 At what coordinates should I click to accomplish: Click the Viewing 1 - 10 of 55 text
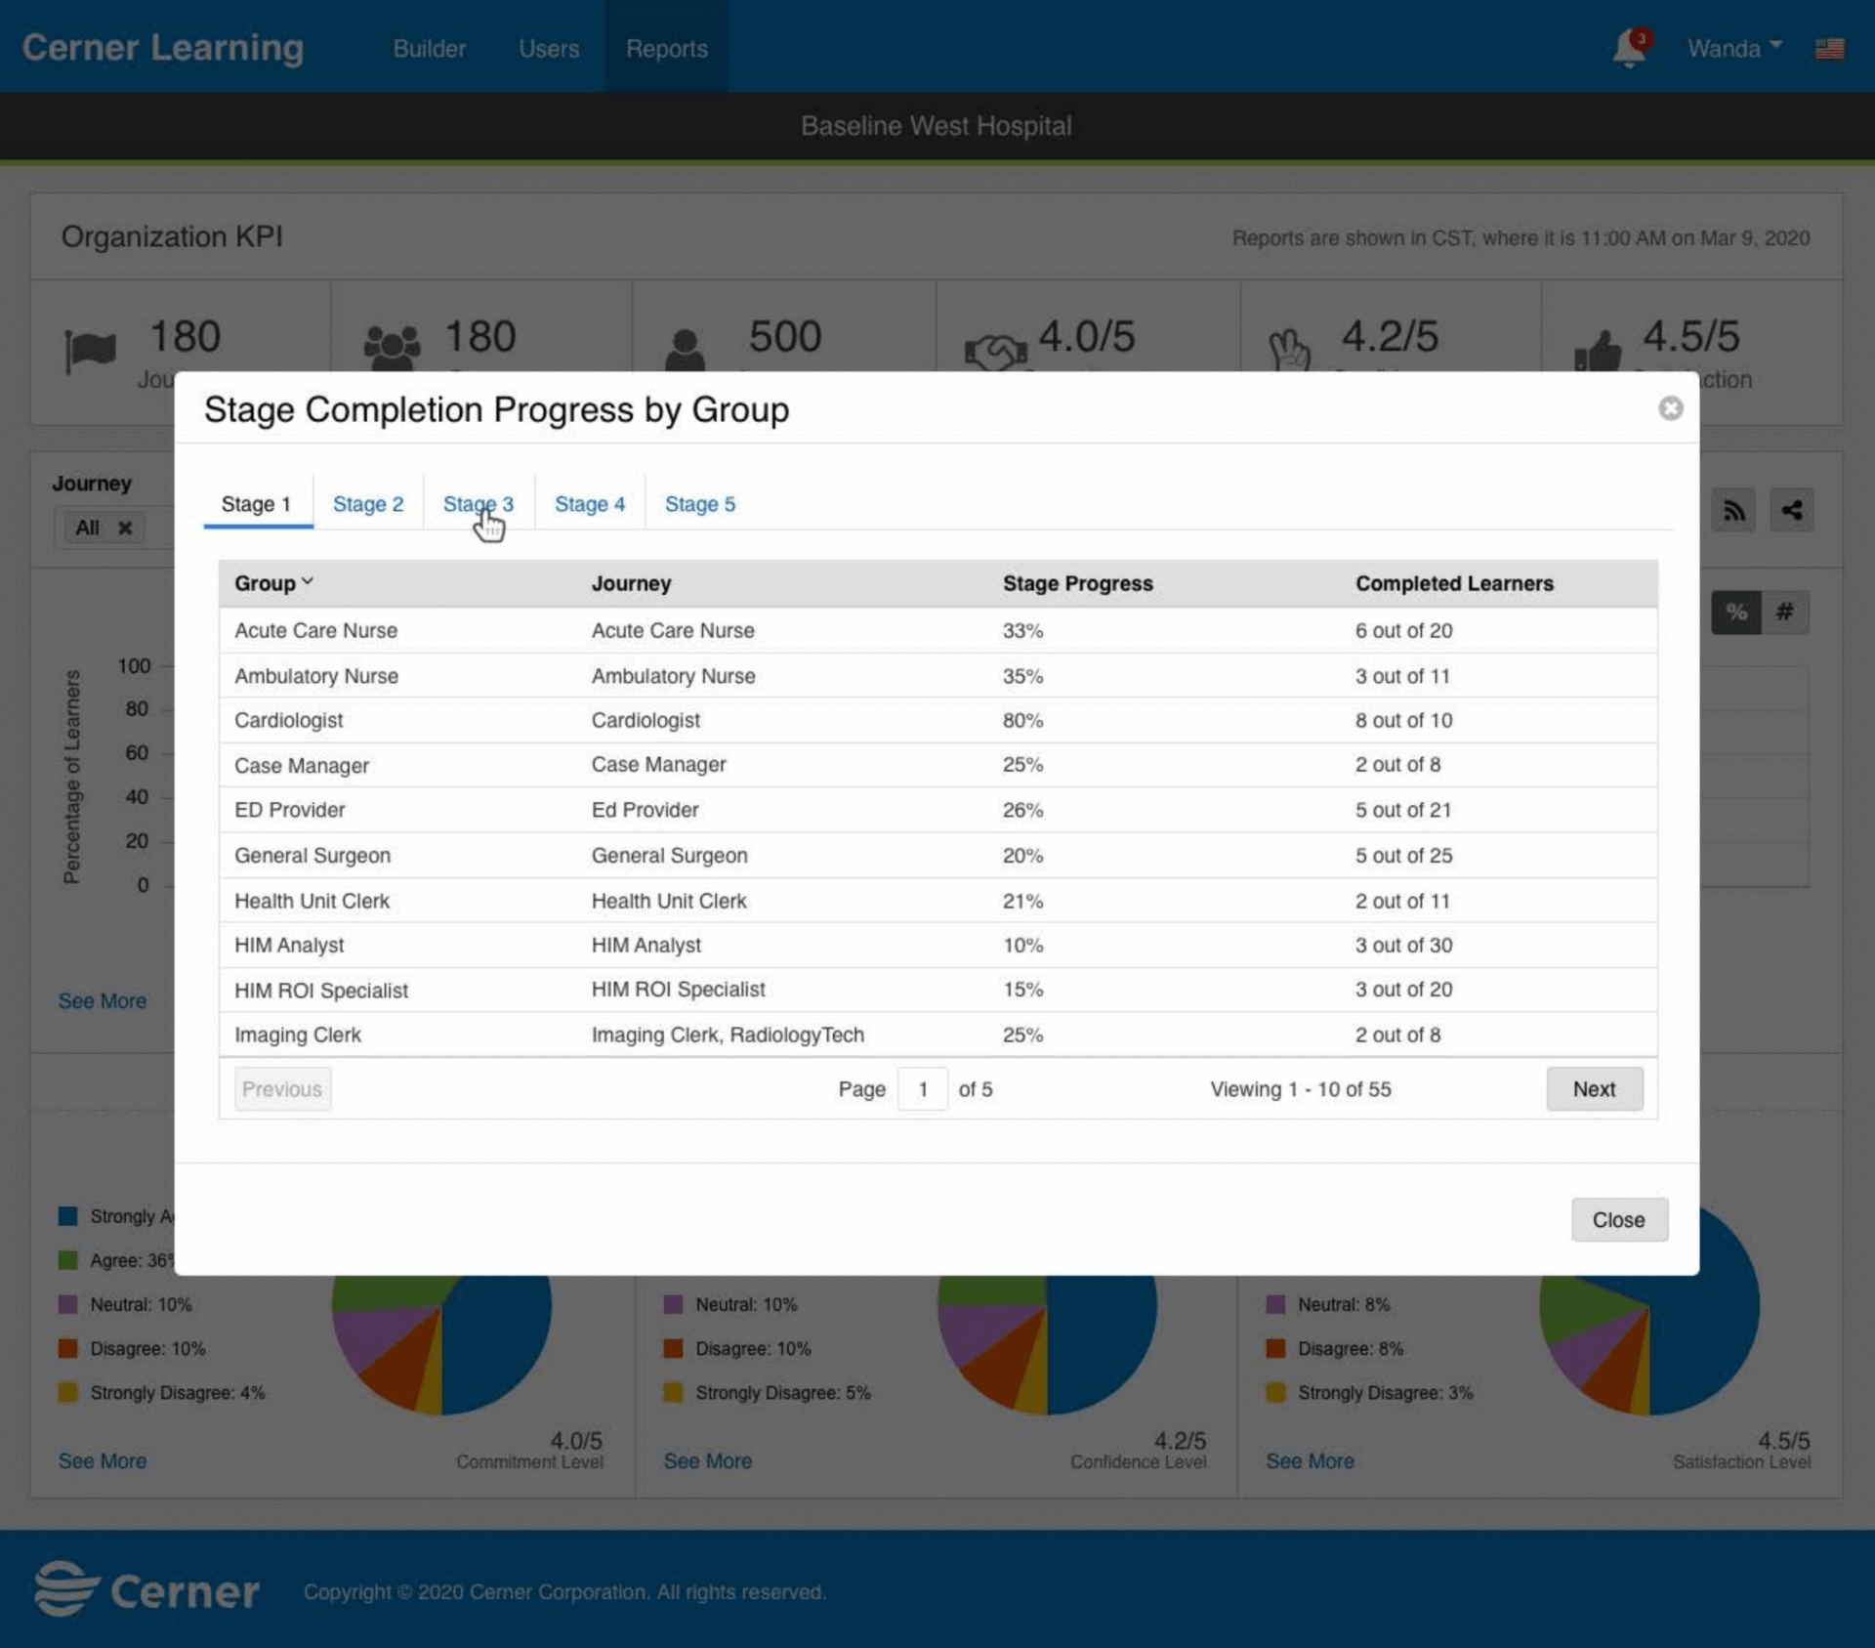pyautogui.click(x=1301, y=1089)
